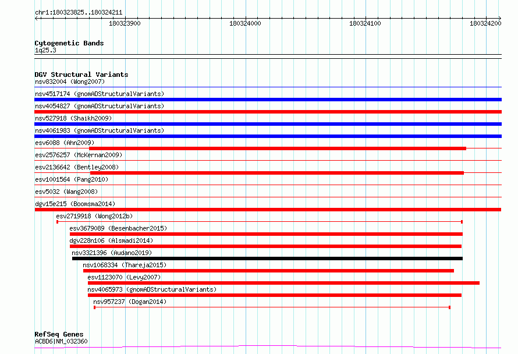Select the red bar under nsv1068334

pyautogui.click(x=268, y=271)
